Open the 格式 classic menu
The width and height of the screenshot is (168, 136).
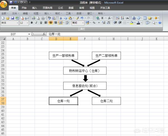[x=57, y=13]
